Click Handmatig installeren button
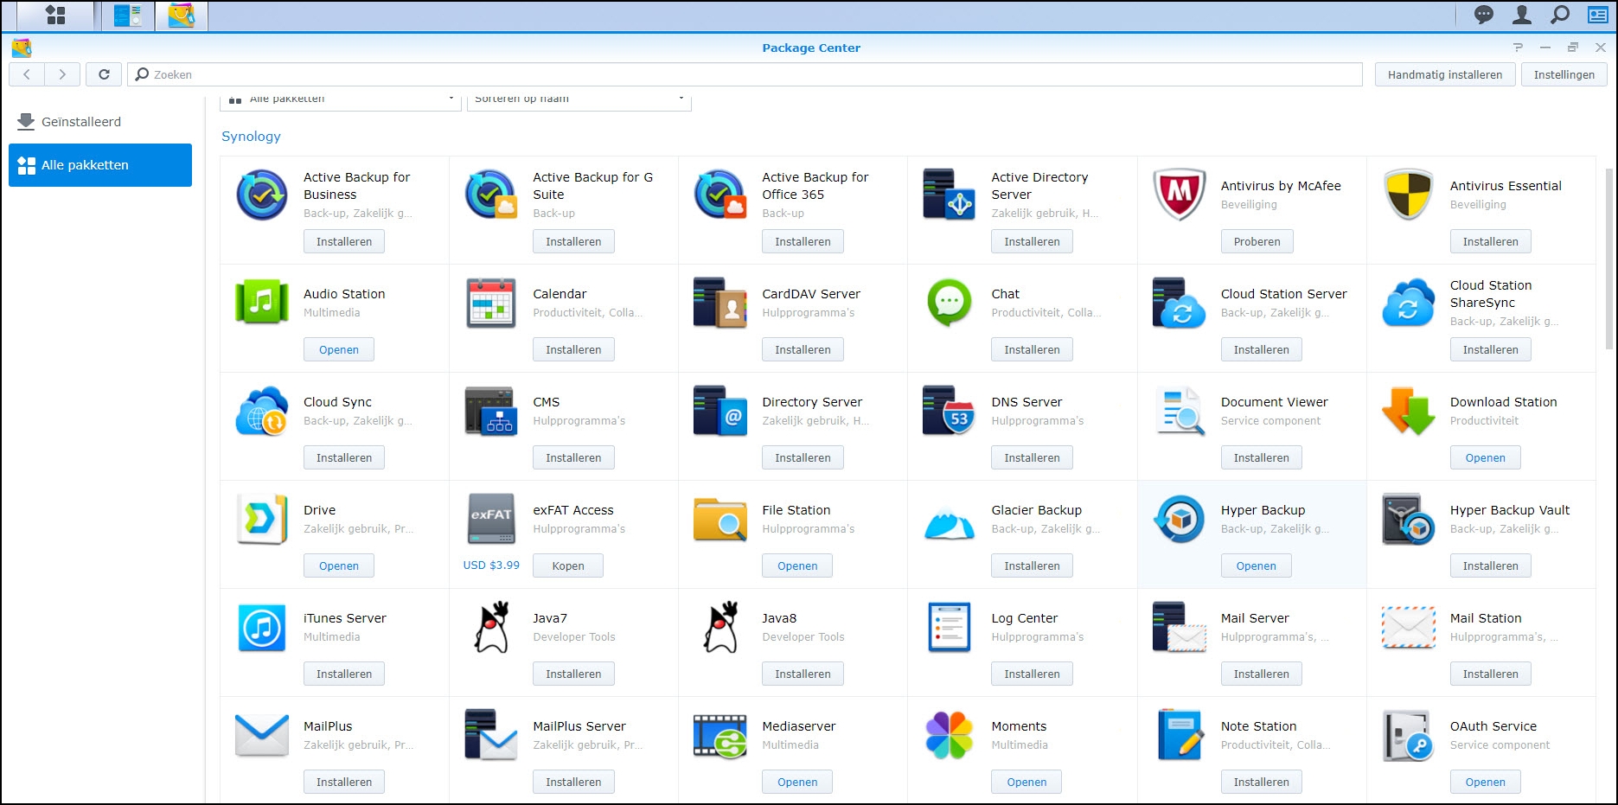 tap(1445, 74)
